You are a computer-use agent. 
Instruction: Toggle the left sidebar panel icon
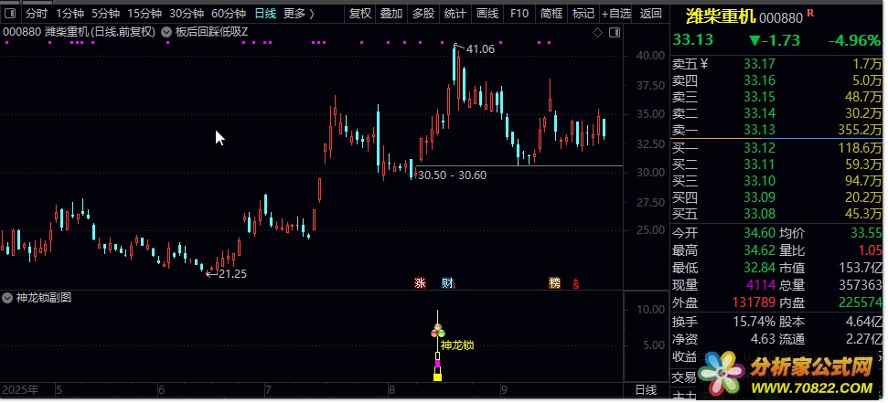(11, 14)
